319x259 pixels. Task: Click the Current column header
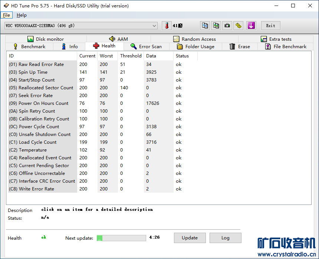click(x=87, y=56)
